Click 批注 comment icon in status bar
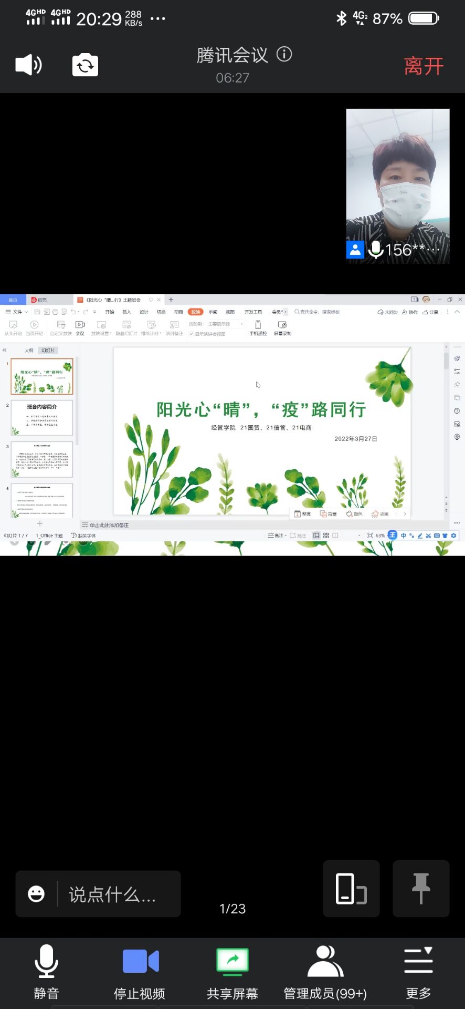Viewport: 465px width, 1009px height. [x=298, y=536]
